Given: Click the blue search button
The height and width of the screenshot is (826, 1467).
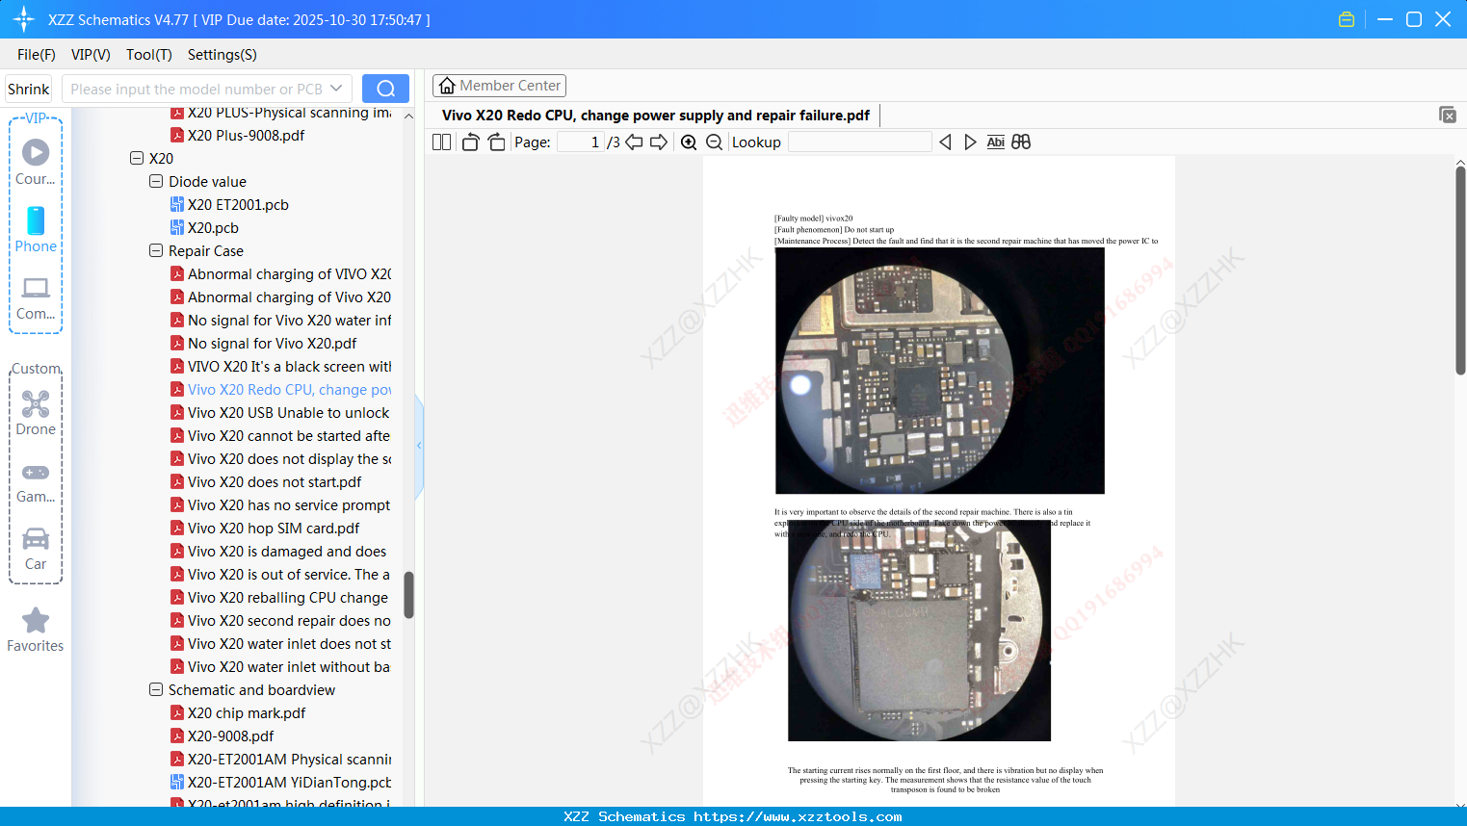Looking at the screenshot, I should pyautogui.click(x=384, y=88).
